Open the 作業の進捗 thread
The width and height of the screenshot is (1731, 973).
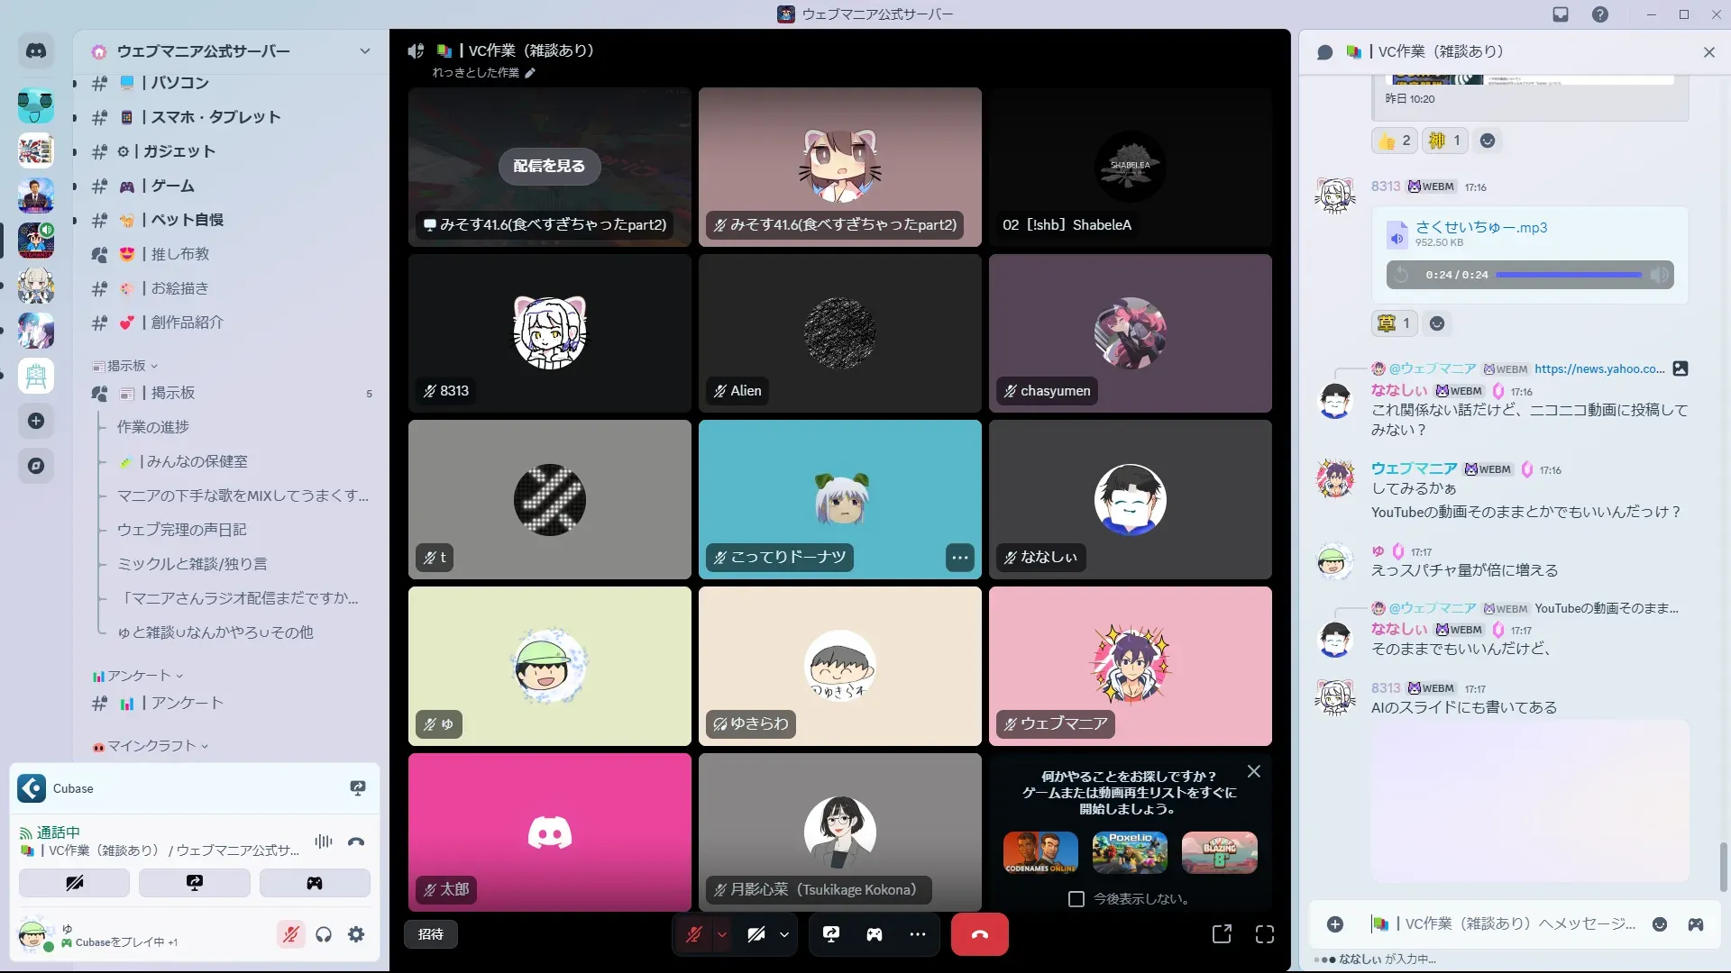tap(153, 427)
